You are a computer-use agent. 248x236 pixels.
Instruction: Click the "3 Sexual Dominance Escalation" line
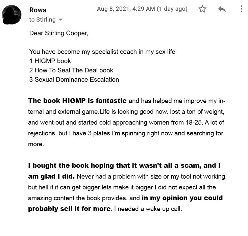74,80
